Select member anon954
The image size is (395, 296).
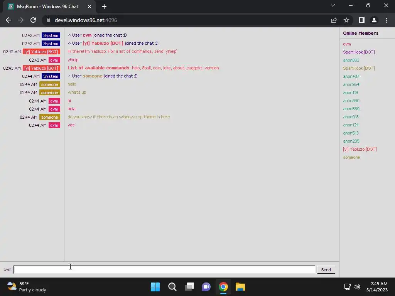point(351,84)
